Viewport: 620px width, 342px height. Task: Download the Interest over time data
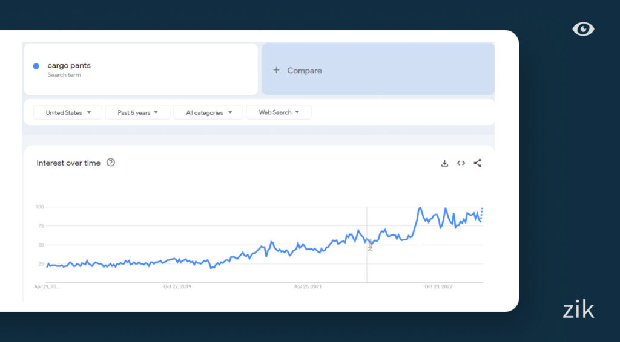point(444,163)
